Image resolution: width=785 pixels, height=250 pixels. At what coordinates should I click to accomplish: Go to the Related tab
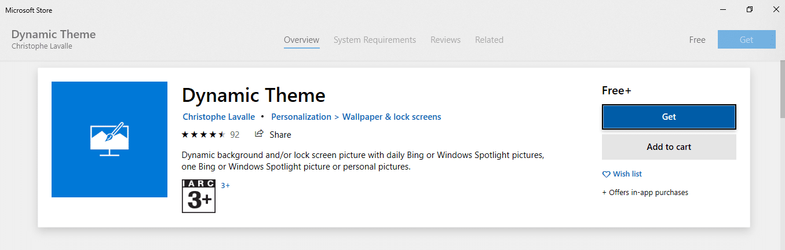coord(489,40)
